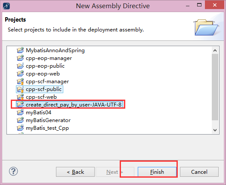
Task: Select the myBatisGenerator project name
Action: click(48, 120)
